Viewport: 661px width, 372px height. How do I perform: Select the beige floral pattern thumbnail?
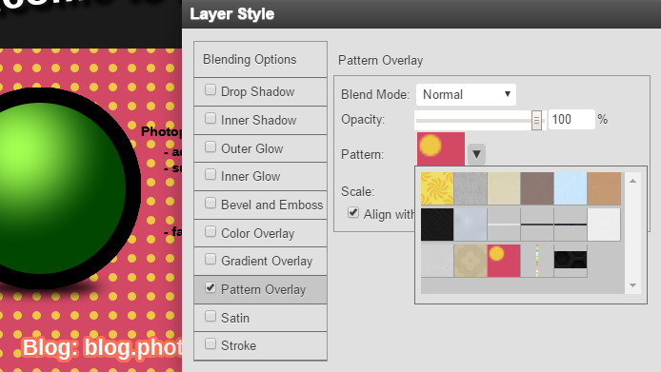click(471, 261)
